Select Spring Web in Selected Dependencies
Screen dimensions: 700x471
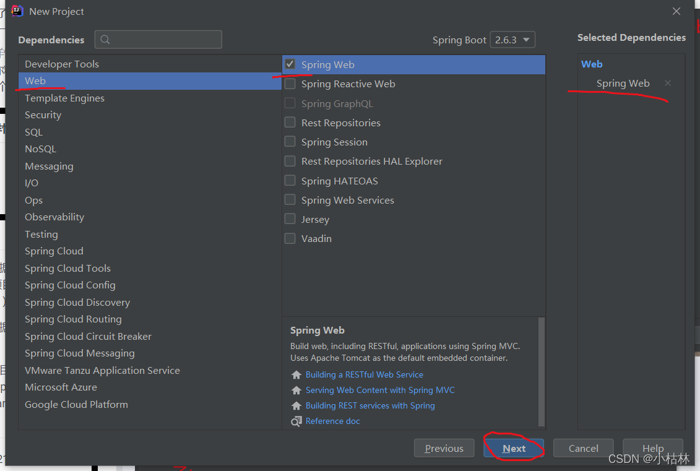tap(623, 83)
